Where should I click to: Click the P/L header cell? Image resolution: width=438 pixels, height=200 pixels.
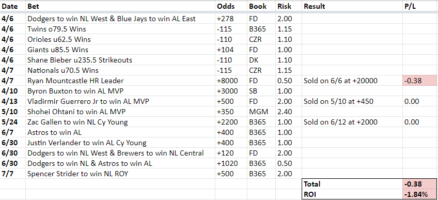pos(420,6)
